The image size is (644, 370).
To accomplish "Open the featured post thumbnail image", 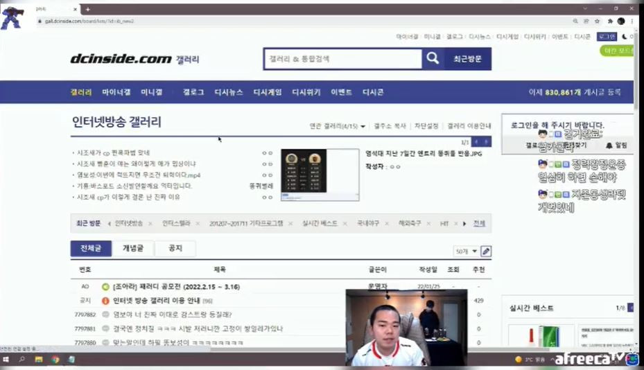I will point(320,175).
